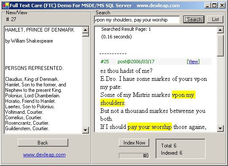The width and height of the screenshot is (228, 166).
Task: Click the "Indexed: 6" count
Action: coord(172,153)
